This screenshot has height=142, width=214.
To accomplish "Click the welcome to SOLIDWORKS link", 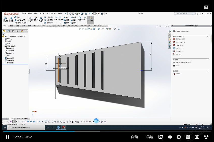I will (x=182, y=31).
